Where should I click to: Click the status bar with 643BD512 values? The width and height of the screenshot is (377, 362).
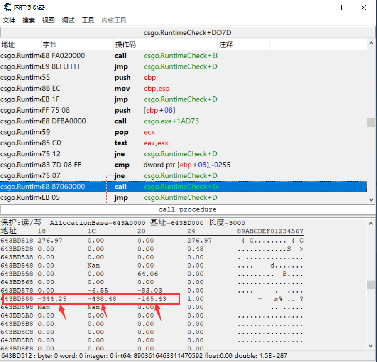(187, 356)
